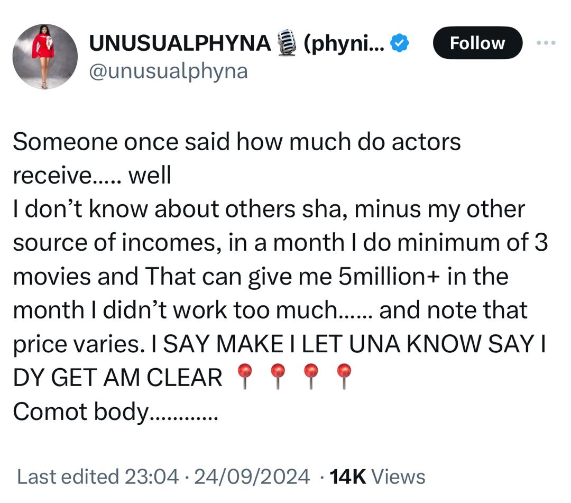The width and height of the screenshot is (571, 503).
Task: Click the Follow button
Action: [x=477, y=43]
